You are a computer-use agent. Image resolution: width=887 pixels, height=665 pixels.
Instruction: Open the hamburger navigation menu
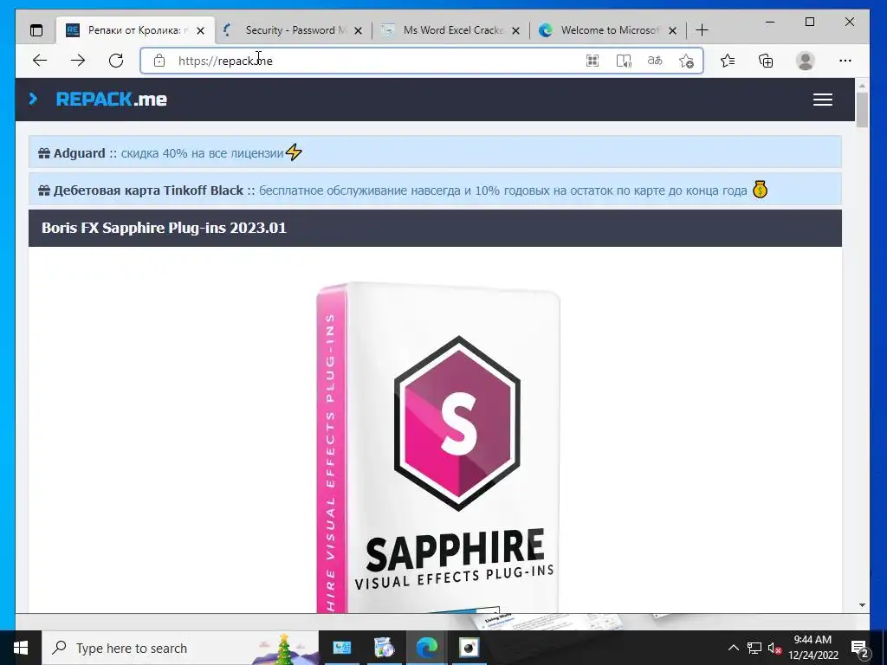coord(823,100)
